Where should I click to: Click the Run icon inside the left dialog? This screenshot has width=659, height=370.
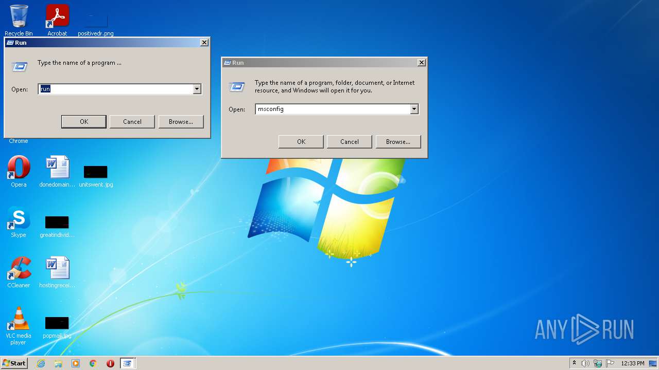click(20, 67)
